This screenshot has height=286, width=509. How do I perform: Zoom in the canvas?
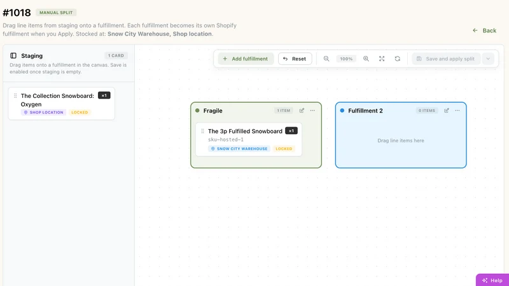coord(366,58)
